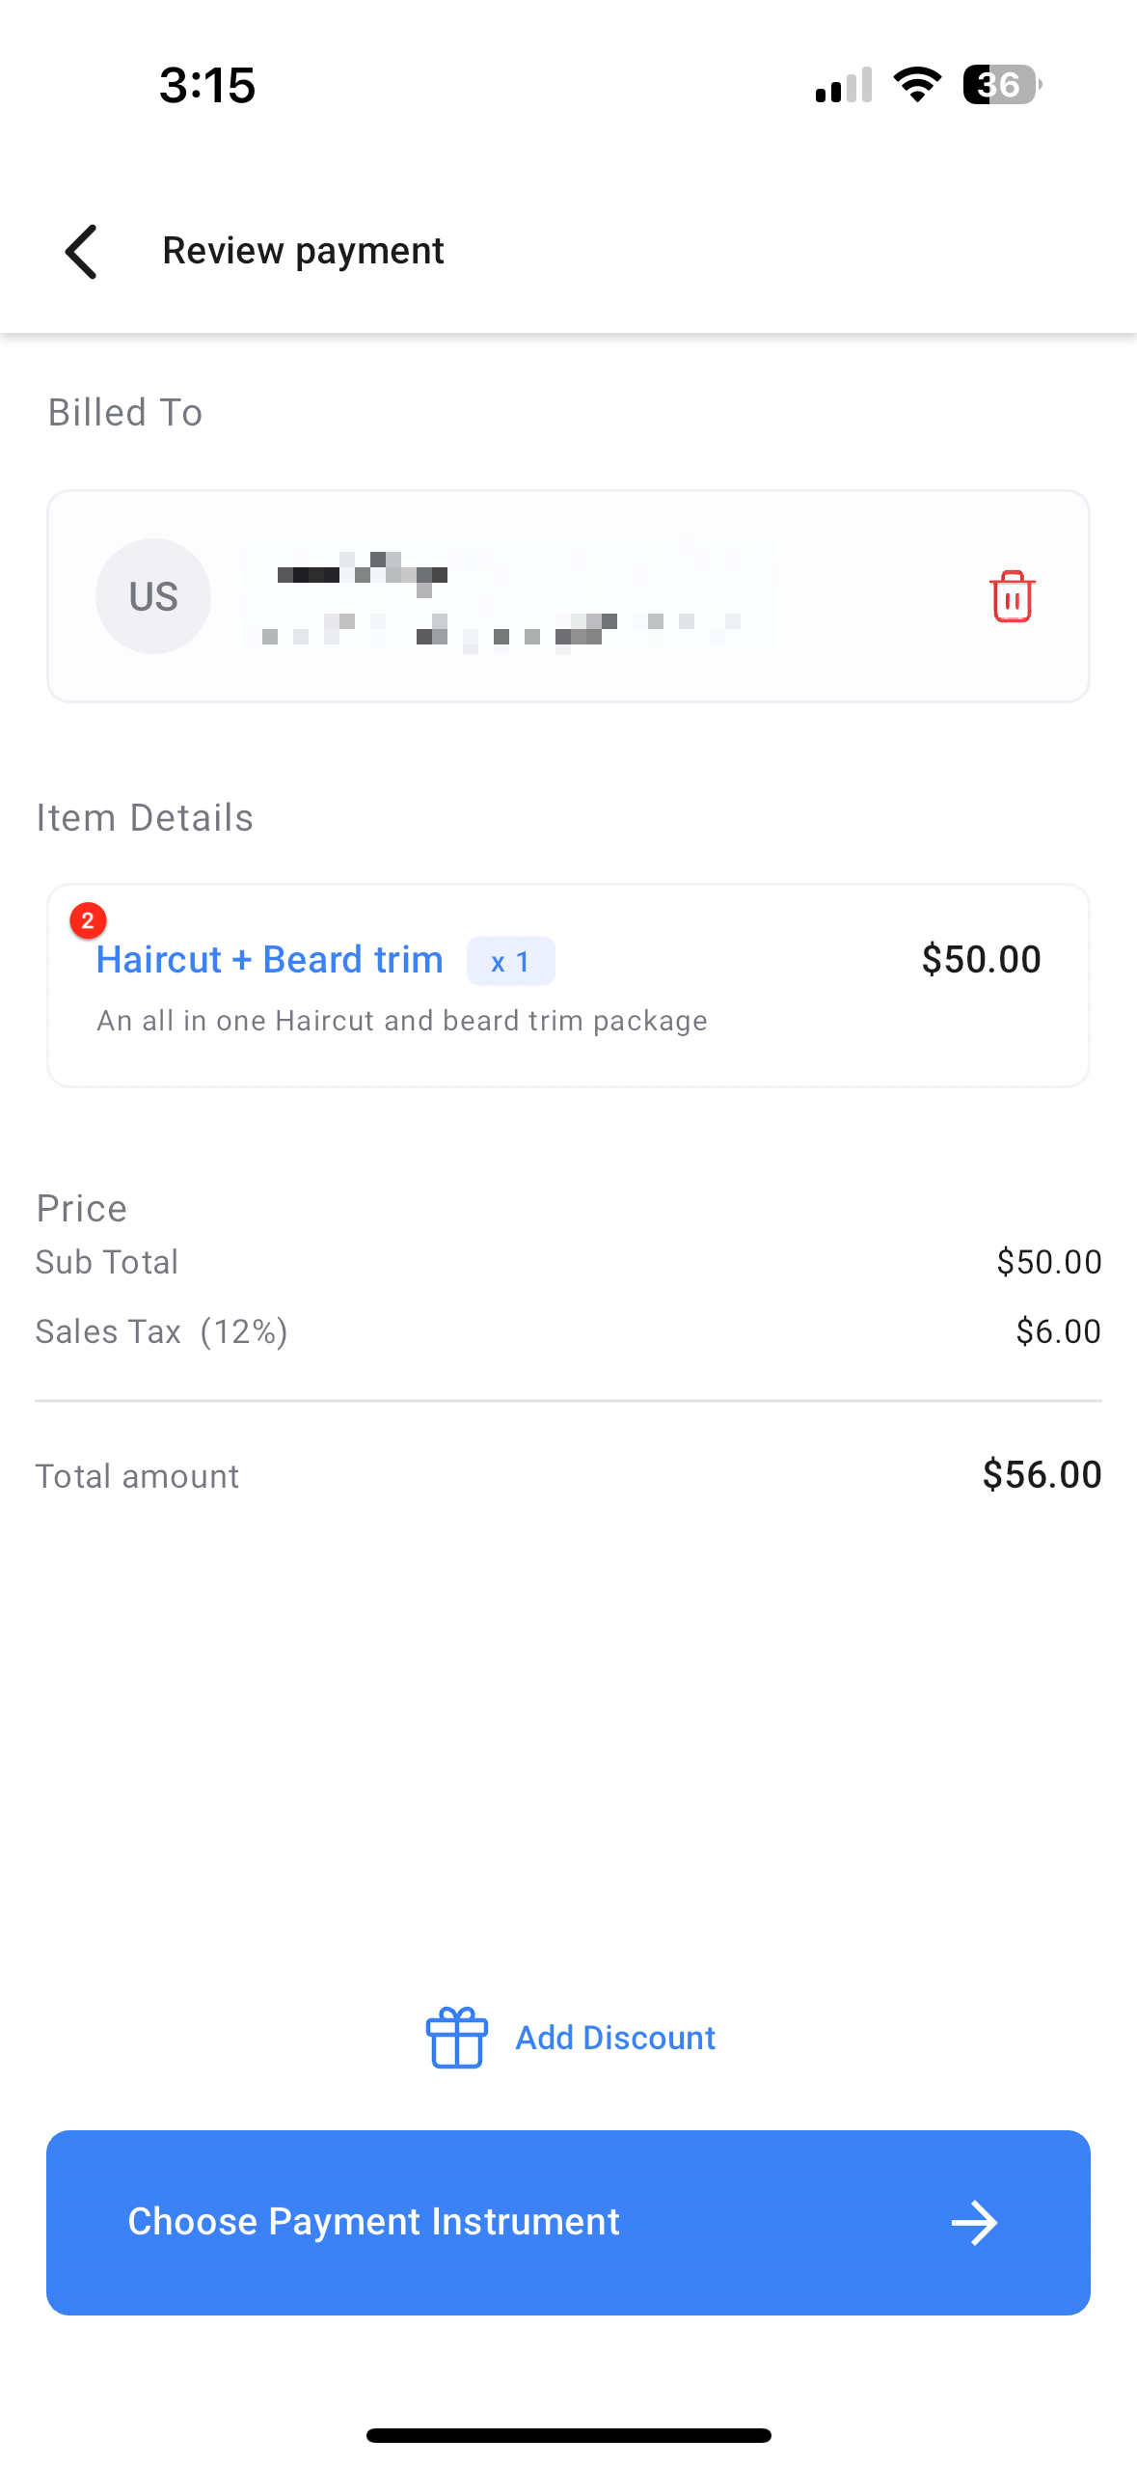The height and width of the screenshot is (2466, 1137).
Task: Tap the x 1 quantity chip
Action: tap(511, 961)
